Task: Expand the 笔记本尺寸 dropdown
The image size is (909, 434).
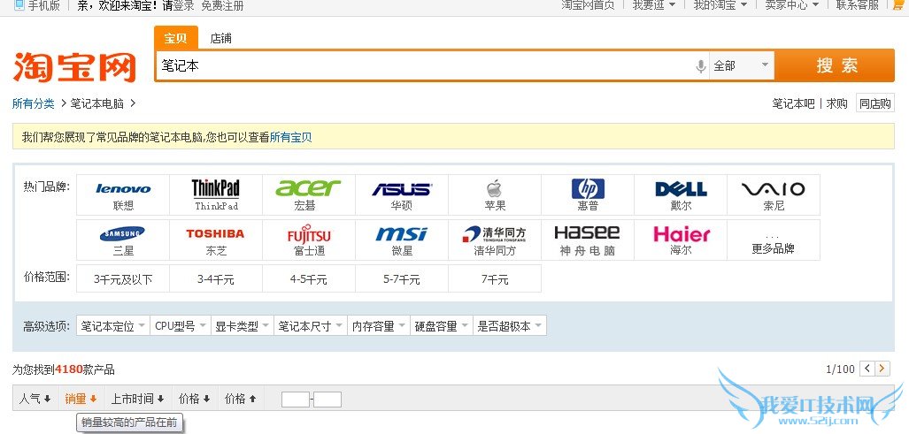Action: click(311, 326)
